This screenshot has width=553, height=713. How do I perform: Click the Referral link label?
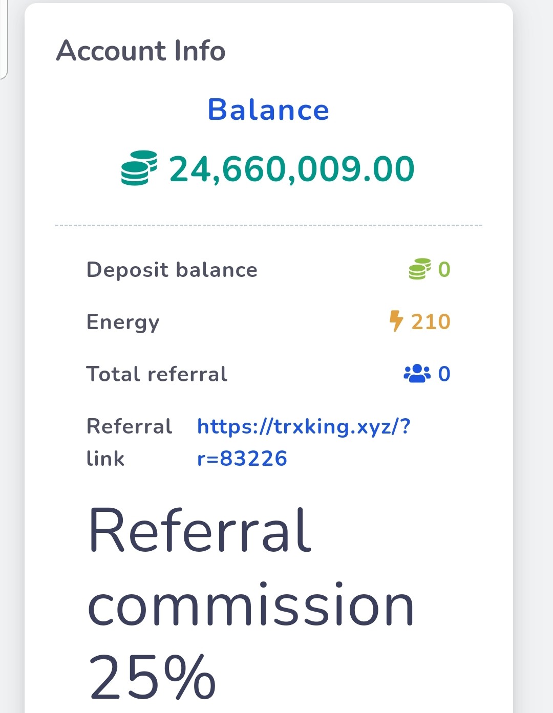130,442
